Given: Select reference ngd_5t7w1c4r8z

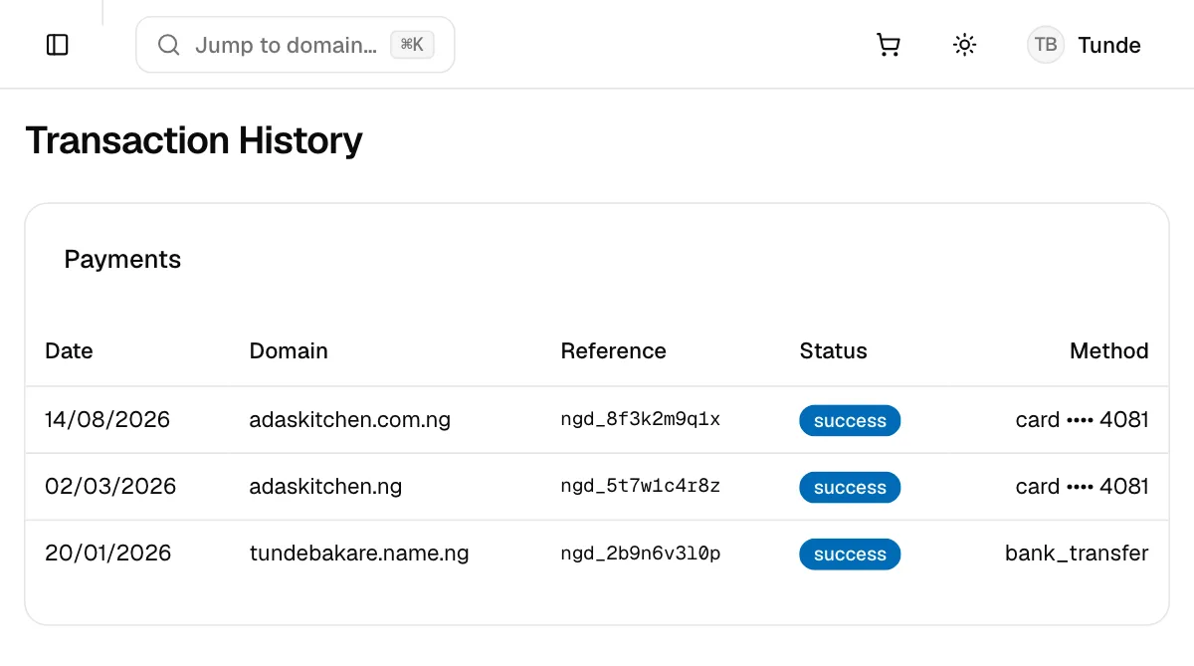Looking at the screenshot, I should [641, 487].
